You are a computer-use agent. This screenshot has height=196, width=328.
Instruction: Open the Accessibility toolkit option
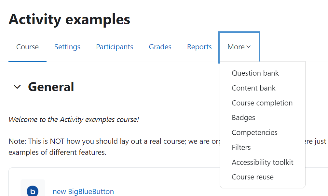point(263,162)
